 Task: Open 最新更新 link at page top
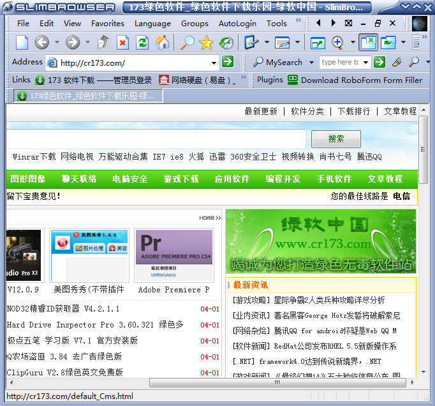coord(261,111)
